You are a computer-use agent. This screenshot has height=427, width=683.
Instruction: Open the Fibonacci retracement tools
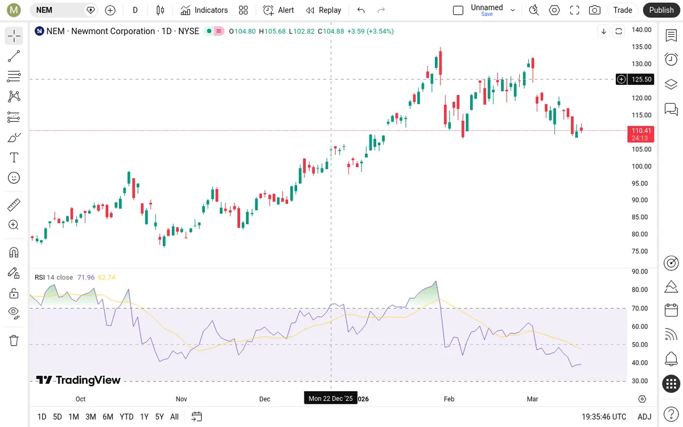click(x=14, y=76)
